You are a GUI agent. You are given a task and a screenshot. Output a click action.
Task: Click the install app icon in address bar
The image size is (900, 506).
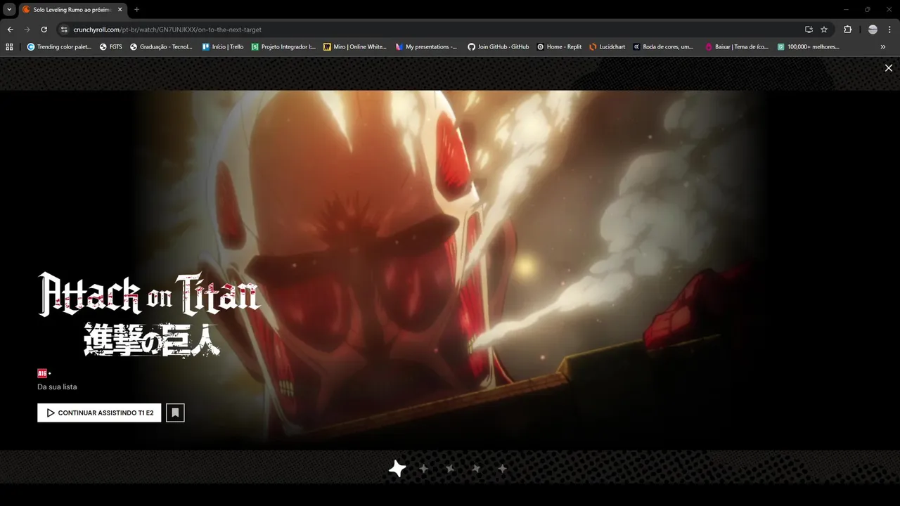point(809,30)
